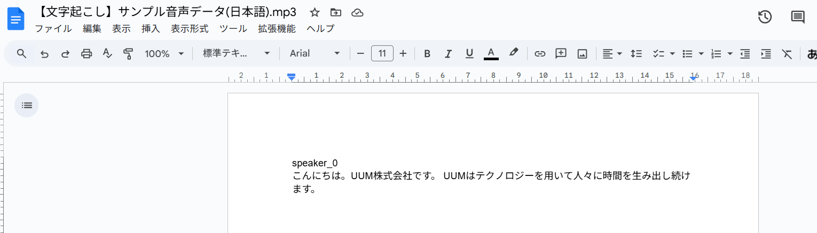Insert an image
Image resolution: width=817 pixels, height=233 pixels.
tap(582, 53)
